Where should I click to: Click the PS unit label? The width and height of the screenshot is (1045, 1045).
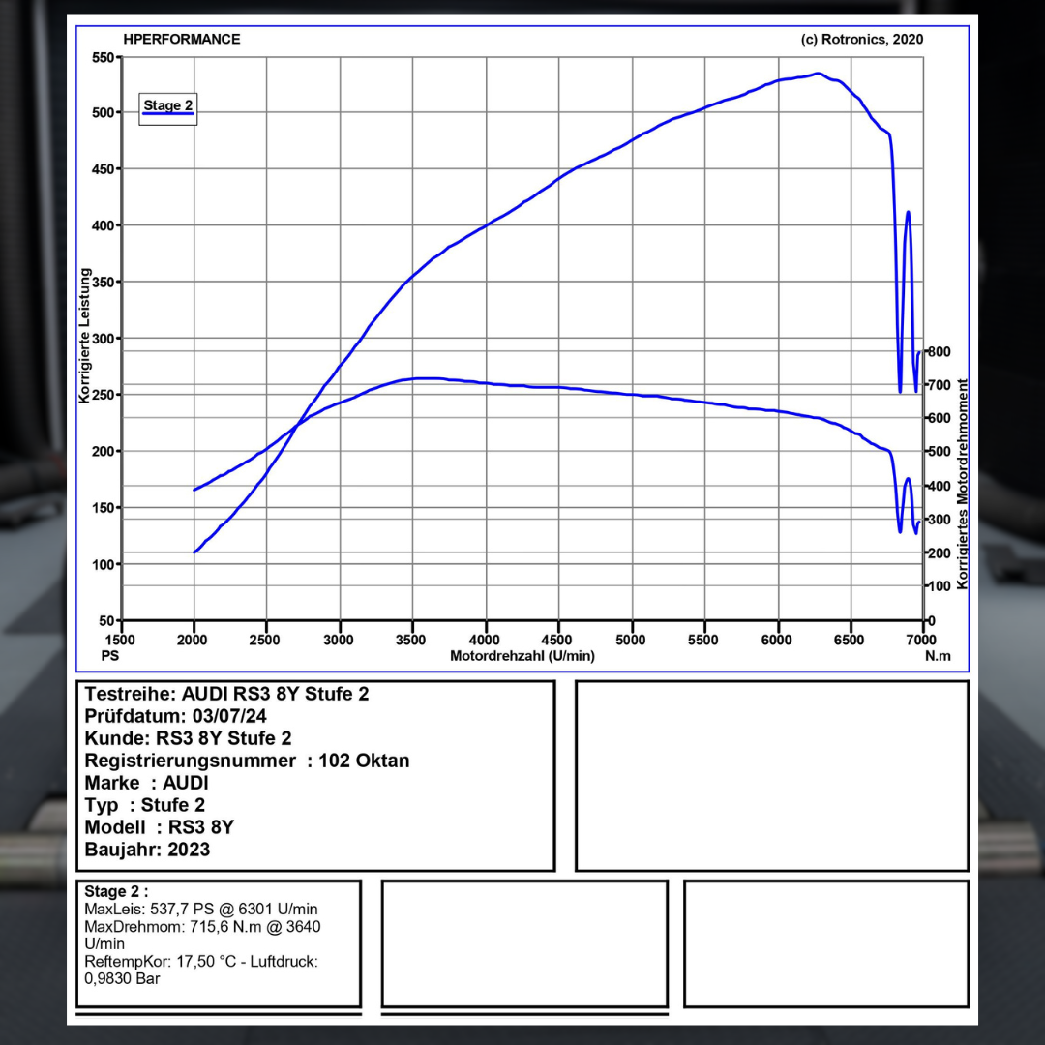pyautogui.click(x=109, y=656)
